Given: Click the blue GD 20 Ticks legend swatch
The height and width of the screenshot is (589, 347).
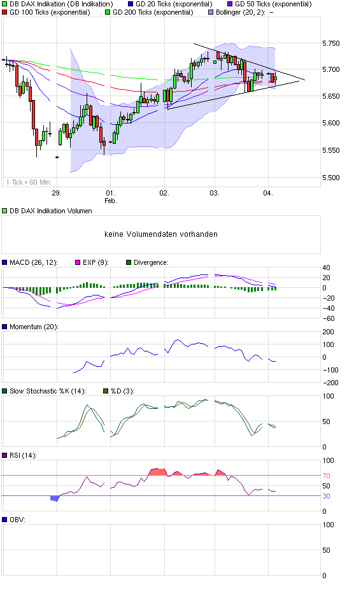Looking at the screenshot, I should click(131, 4).
